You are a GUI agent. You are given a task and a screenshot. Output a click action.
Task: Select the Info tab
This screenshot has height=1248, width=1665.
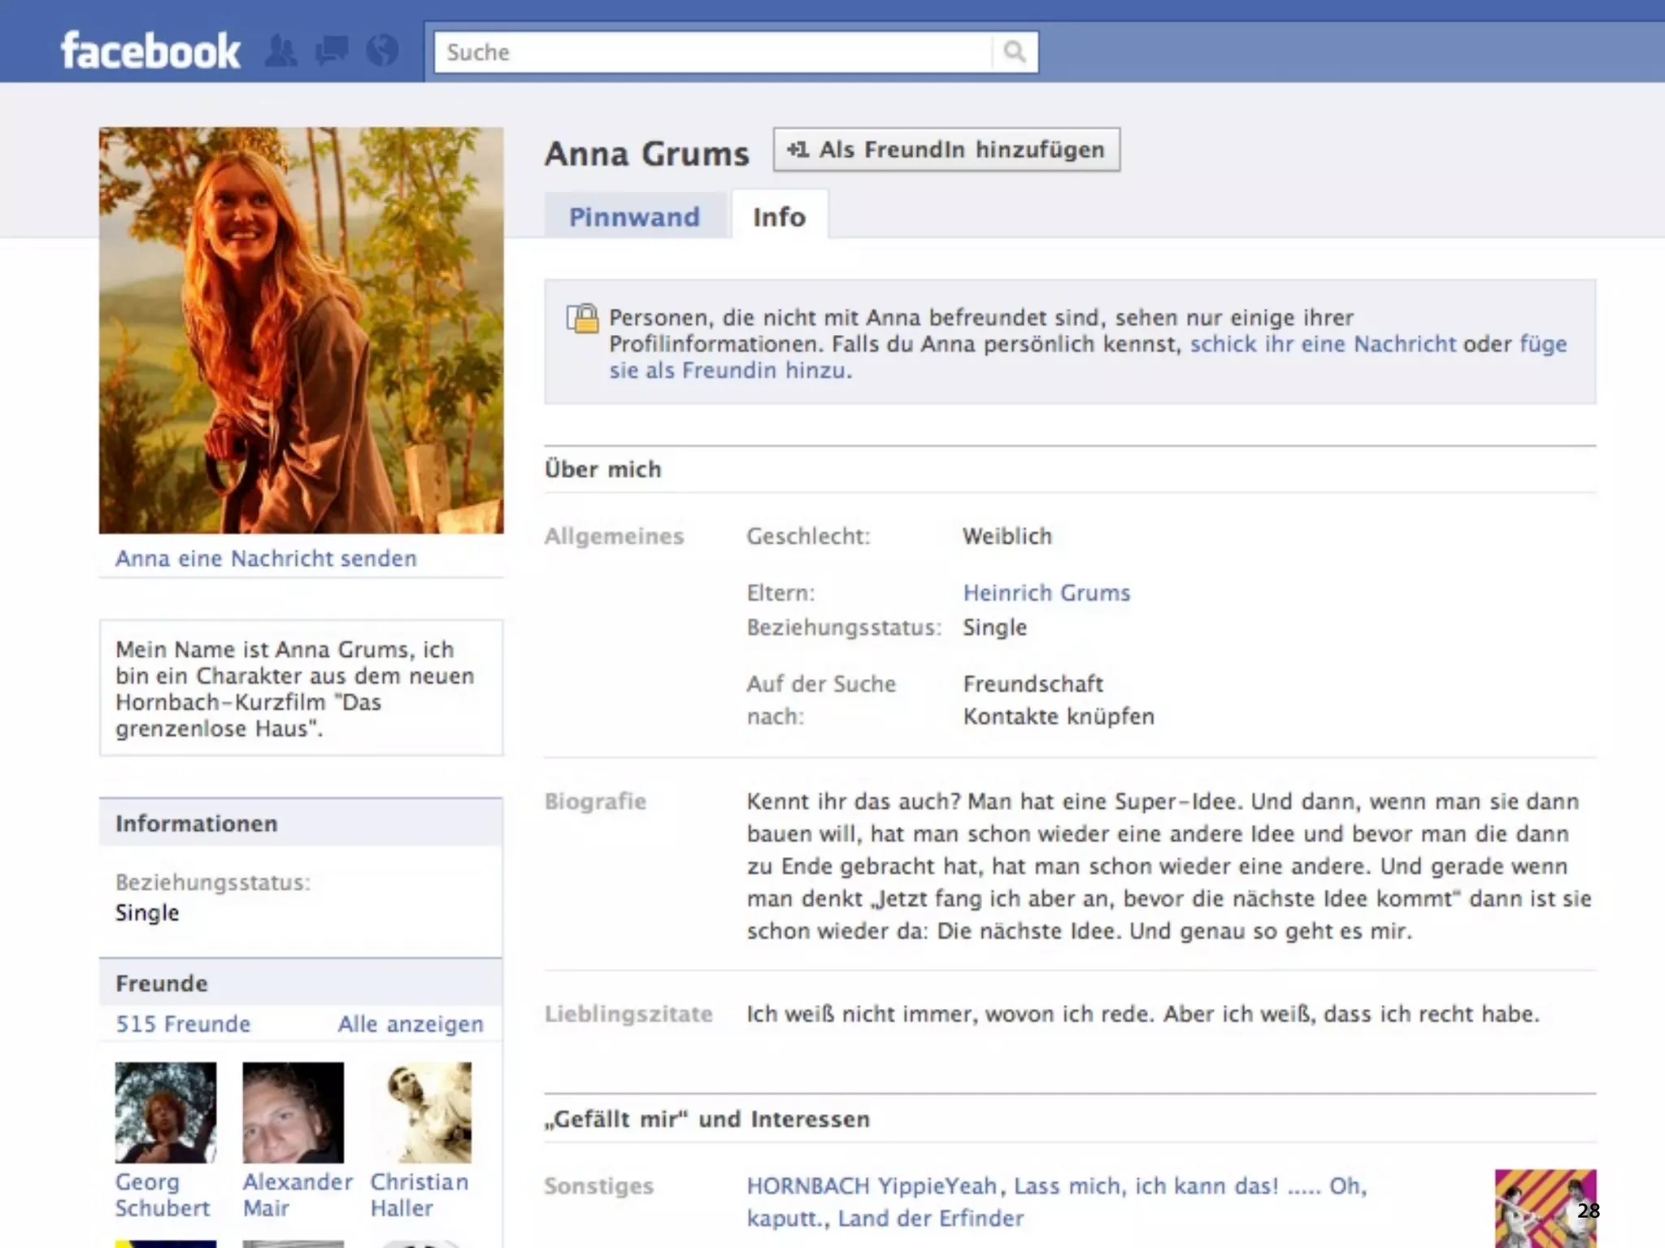click(779, 217)
